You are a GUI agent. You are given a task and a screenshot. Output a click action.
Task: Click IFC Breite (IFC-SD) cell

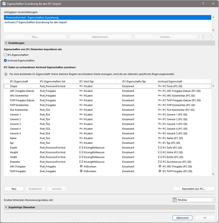pyautogui.click(x=173, y=157)
